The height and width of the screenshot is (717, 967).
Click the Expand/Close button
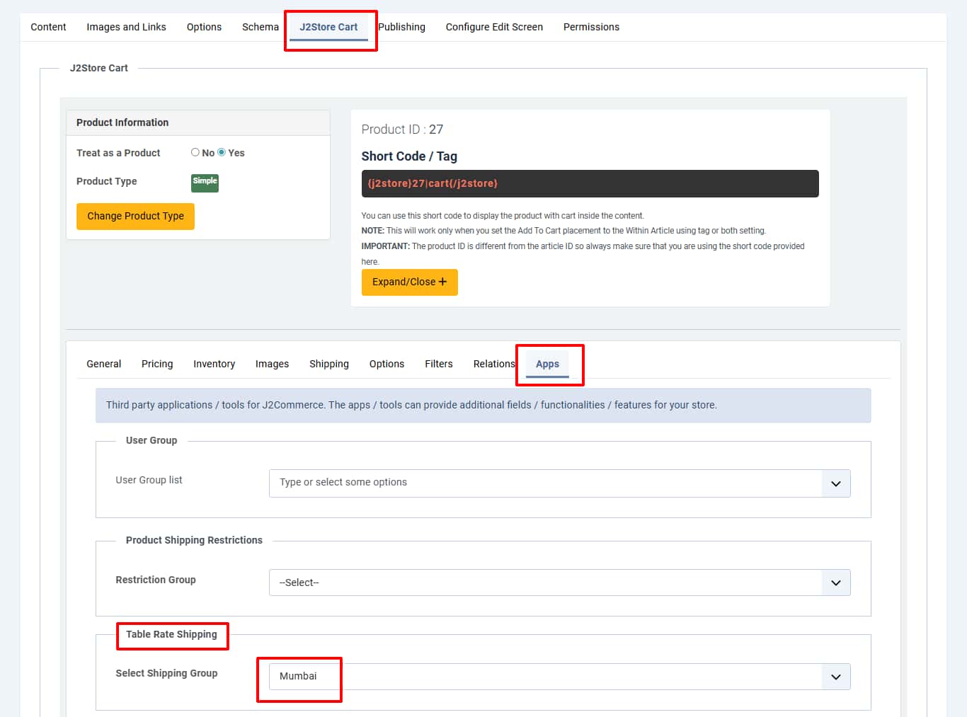pos(409,282)
